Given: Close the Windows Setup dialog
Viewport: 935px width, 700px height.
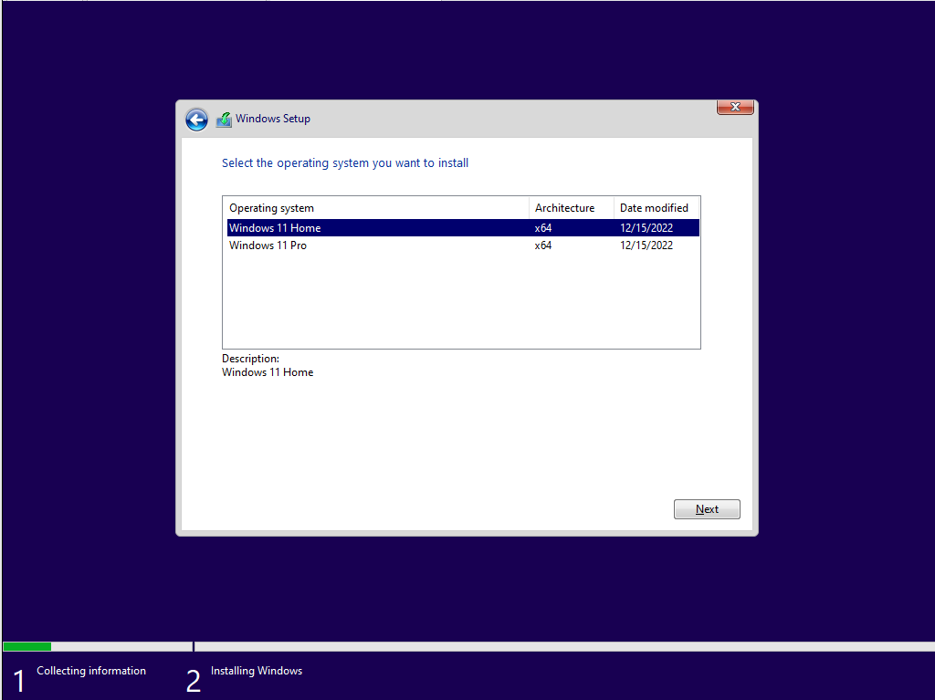Looking at the screenshot, I should click(735, 107).
